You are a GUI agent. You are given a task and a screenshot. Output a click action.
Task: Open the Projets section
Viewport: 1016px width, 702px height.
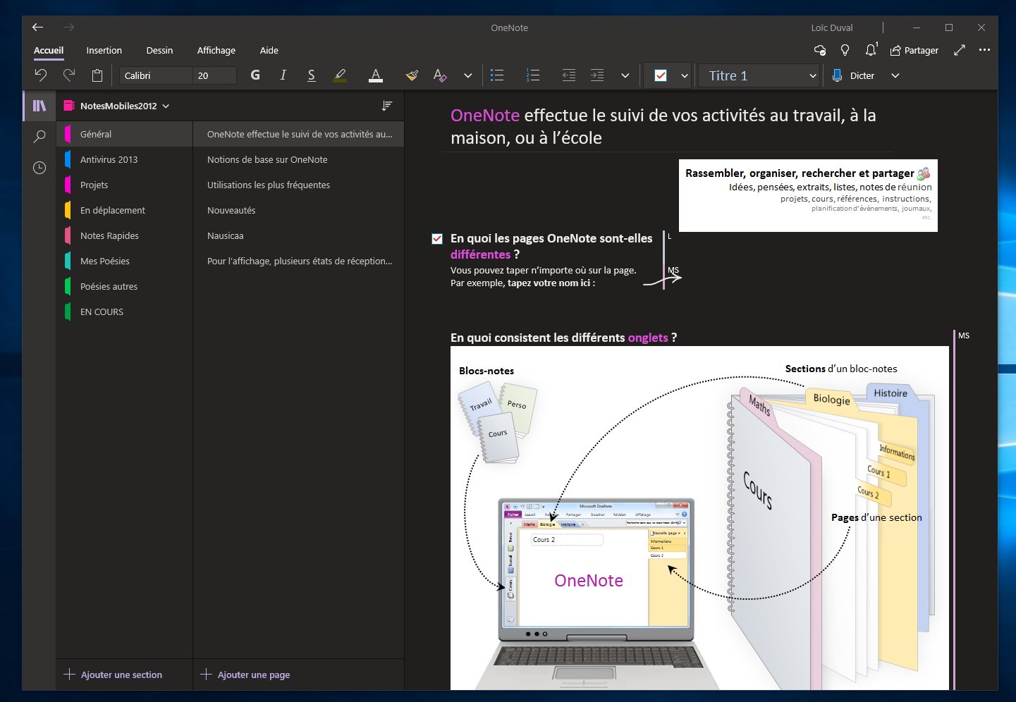pyautogui.click(x=125, y=185)
